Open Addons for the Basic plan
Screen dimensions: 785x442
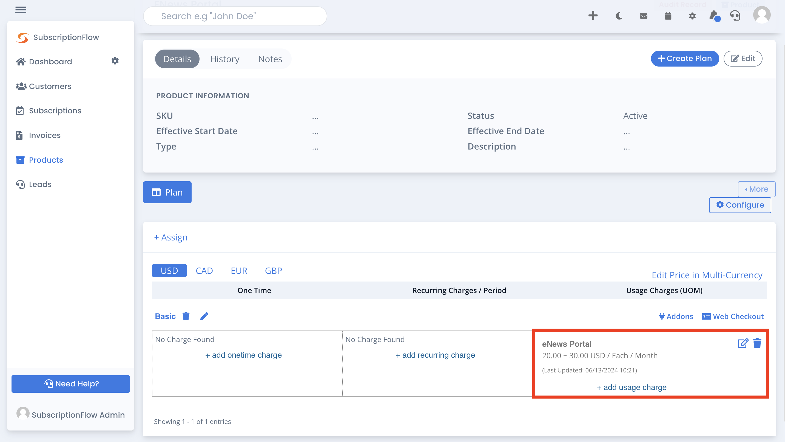[676, 316]
